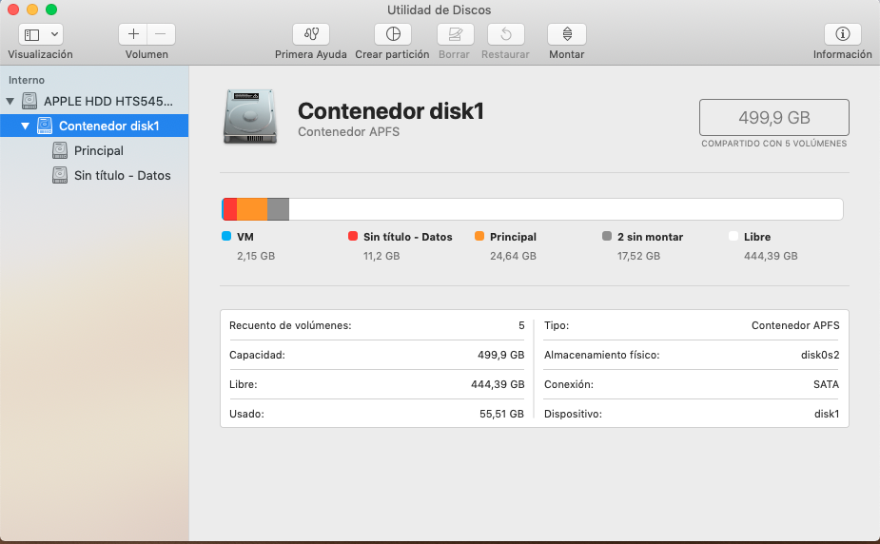Click the gray unmounted segment in usage bar
Image resolution: width=880 pixels, height=544 pixels.
click(278, 209)
